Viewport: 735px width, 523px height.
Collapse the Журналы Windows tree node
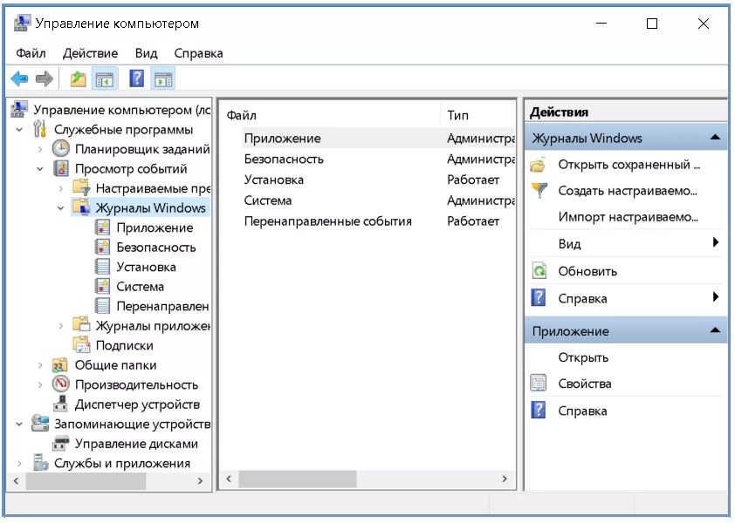click(61, 207)
